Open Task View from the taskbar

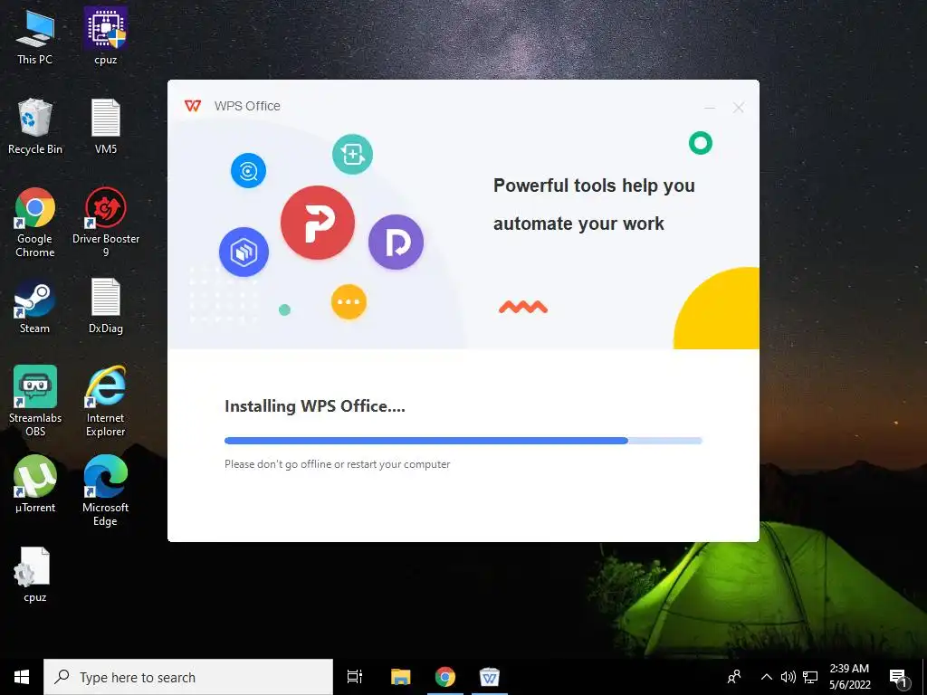(355, 677)
